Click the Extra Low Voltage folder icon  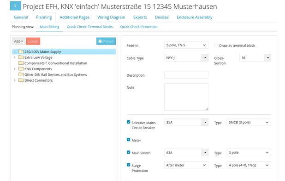(21, 57)
